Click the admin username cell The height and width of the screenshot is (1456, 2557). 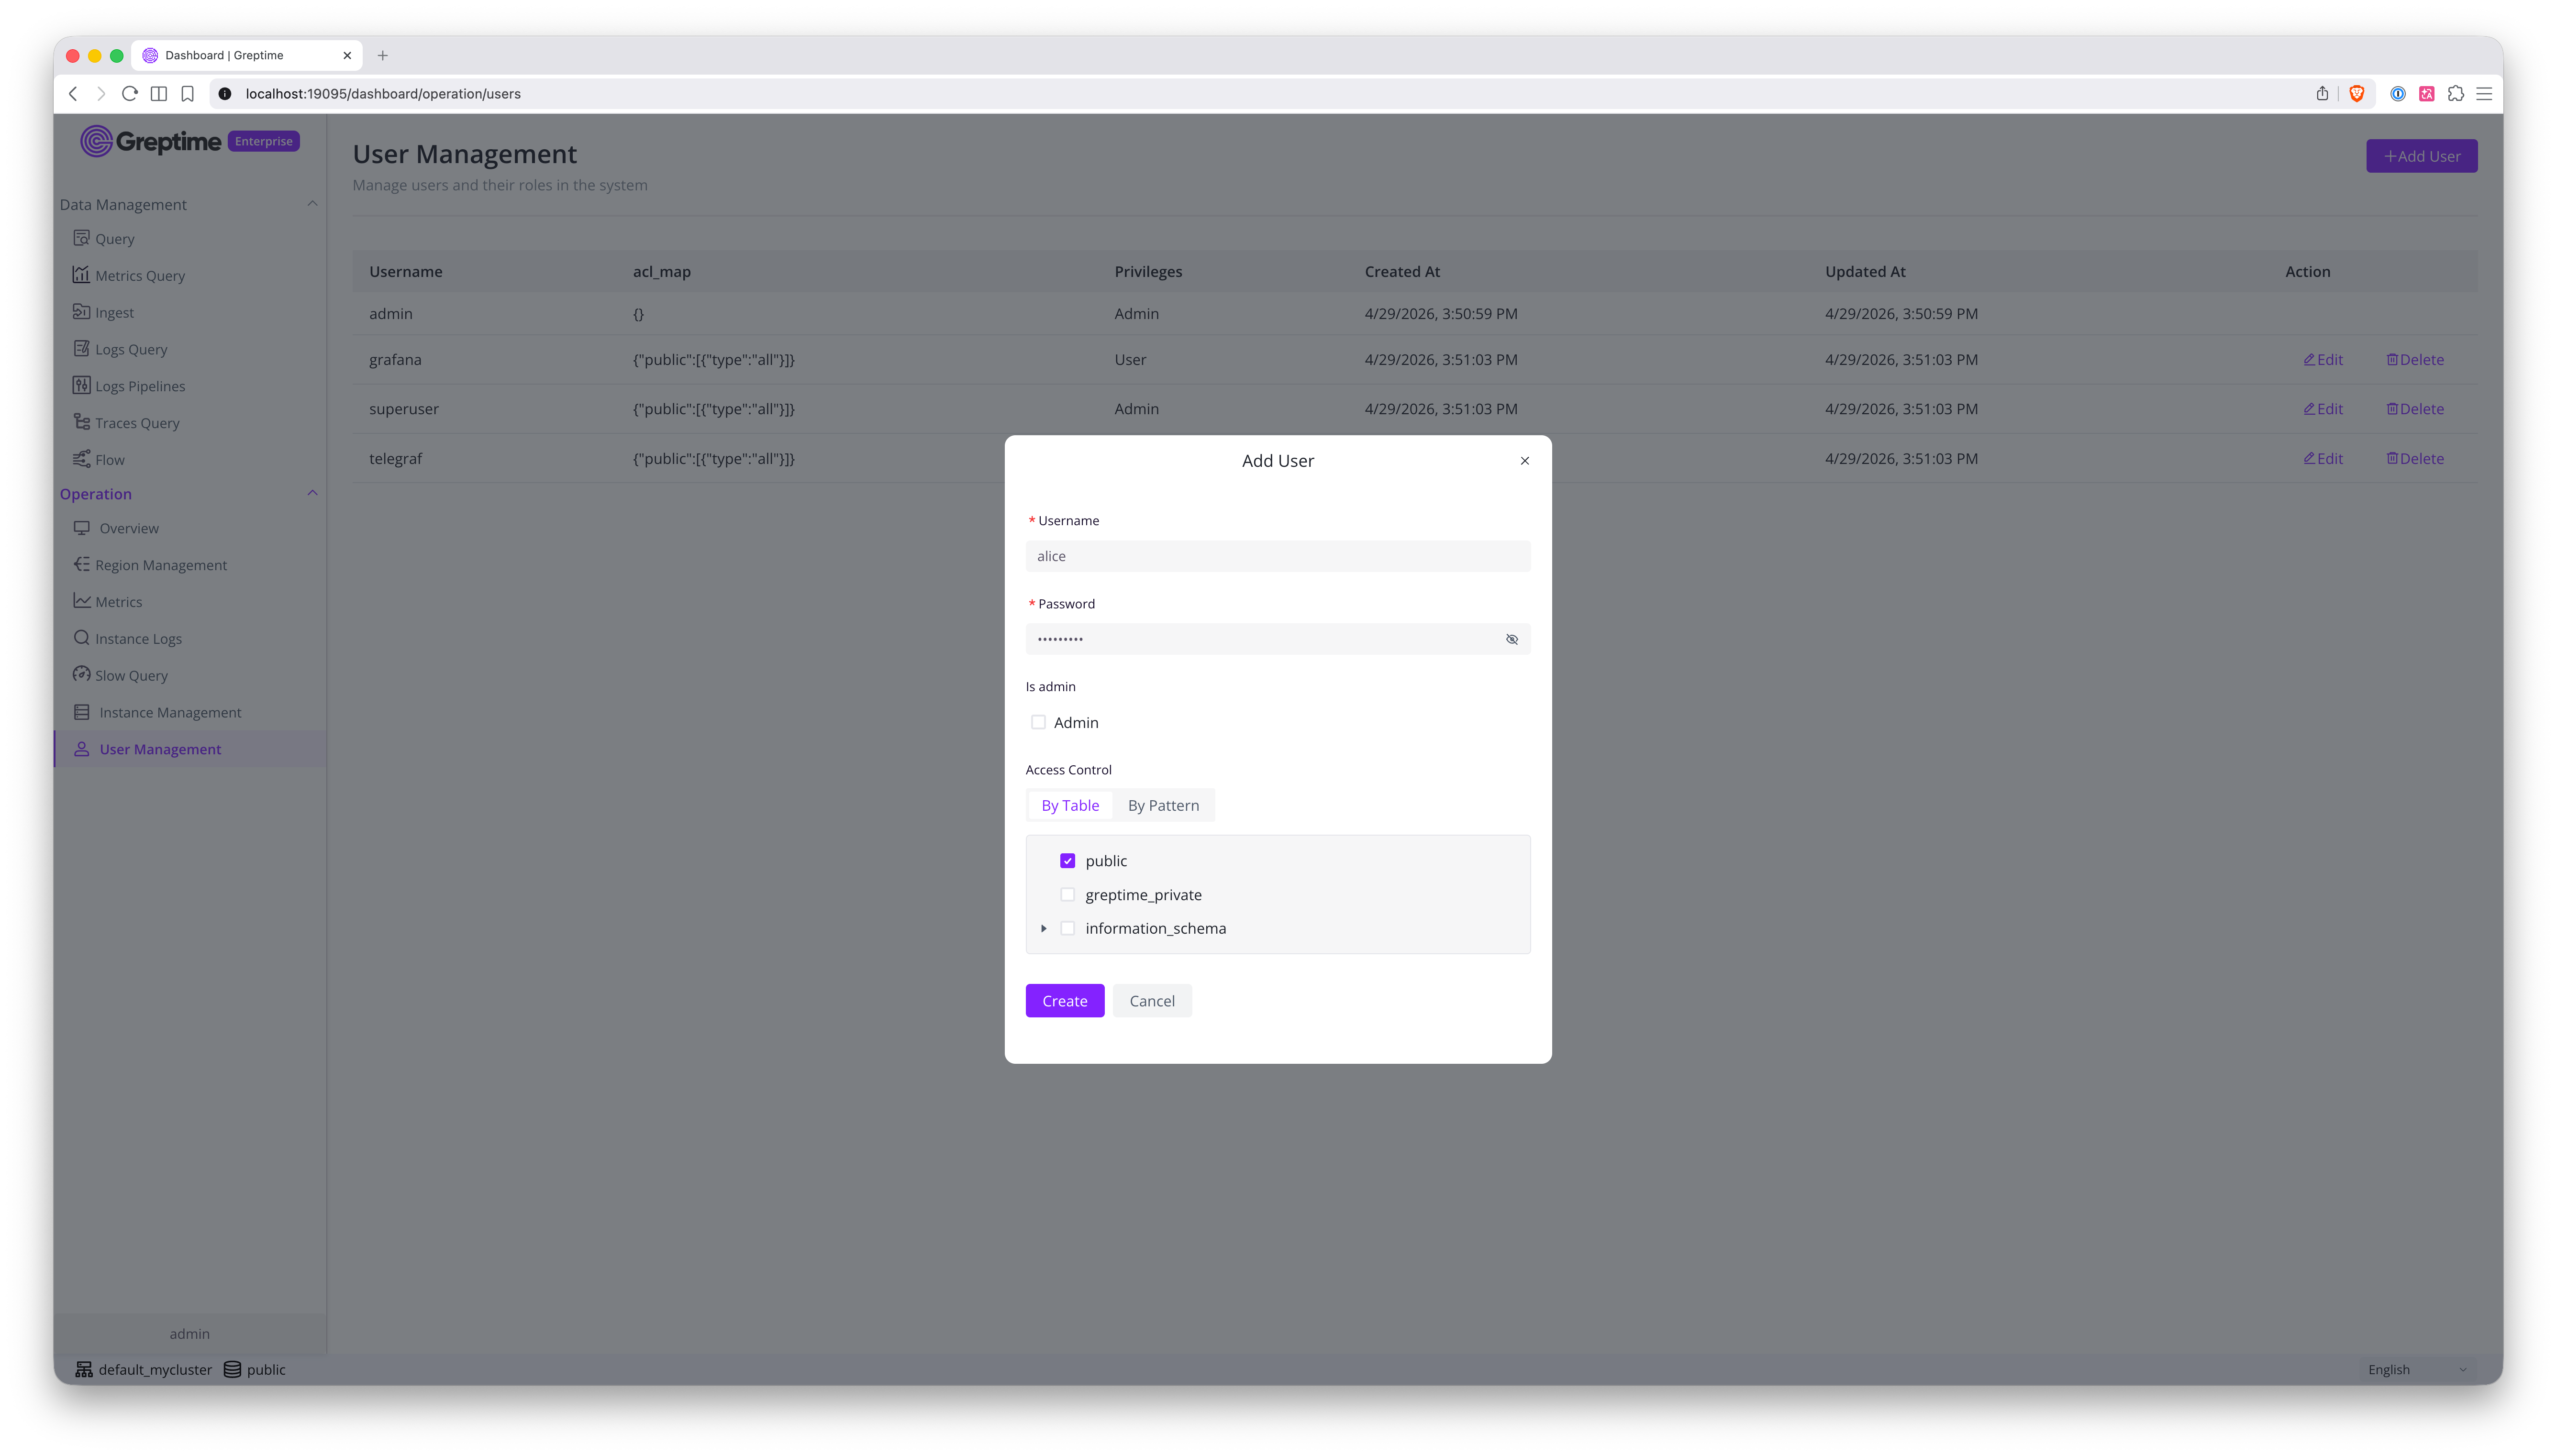(x=391, y=314)
